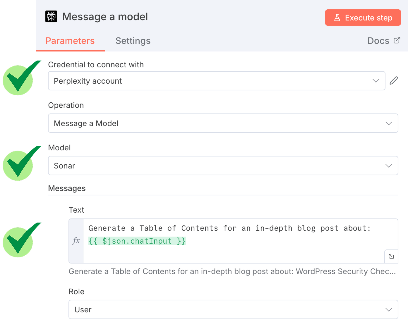The height and width of the screenshot is (334, 408).
Task: Click the external link icon beside Docs
Action: click(x=397, y=40)
